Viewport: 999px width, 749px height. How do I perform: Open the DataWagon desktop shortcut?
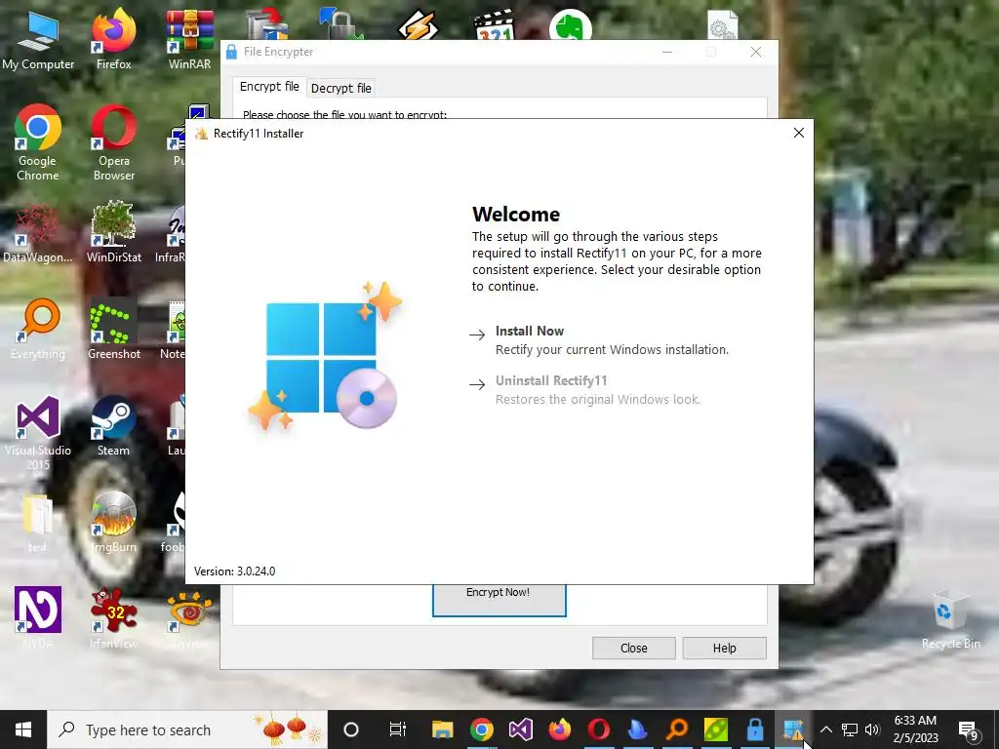(x=38, y=234)
